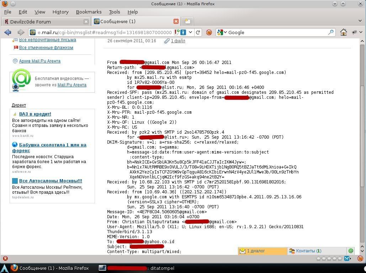This screenshot has width=366, height=273.
Task: Click the page scrollbar up arrow
Action: pos(362,42)
